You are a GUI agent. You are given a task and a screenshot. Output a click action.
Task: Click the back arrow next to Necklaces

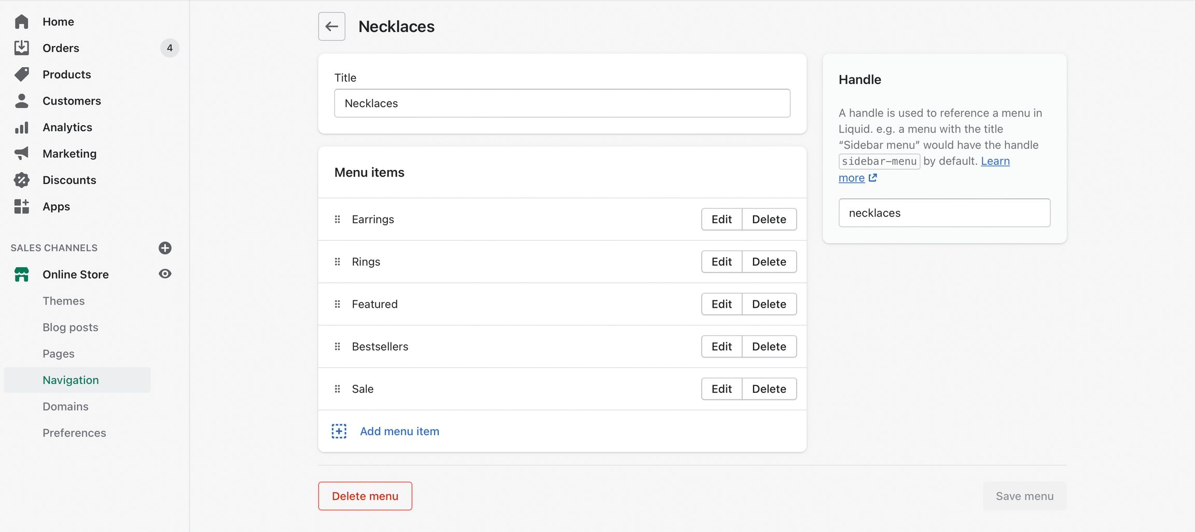coord(331,26)
